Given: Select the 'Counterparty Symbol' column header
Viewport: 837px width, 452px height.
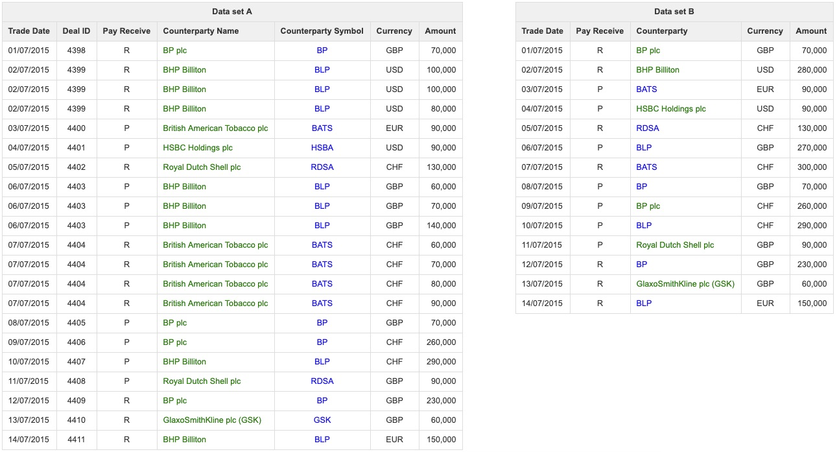Looking at the screenshot, I should click(x=322, y=31).
